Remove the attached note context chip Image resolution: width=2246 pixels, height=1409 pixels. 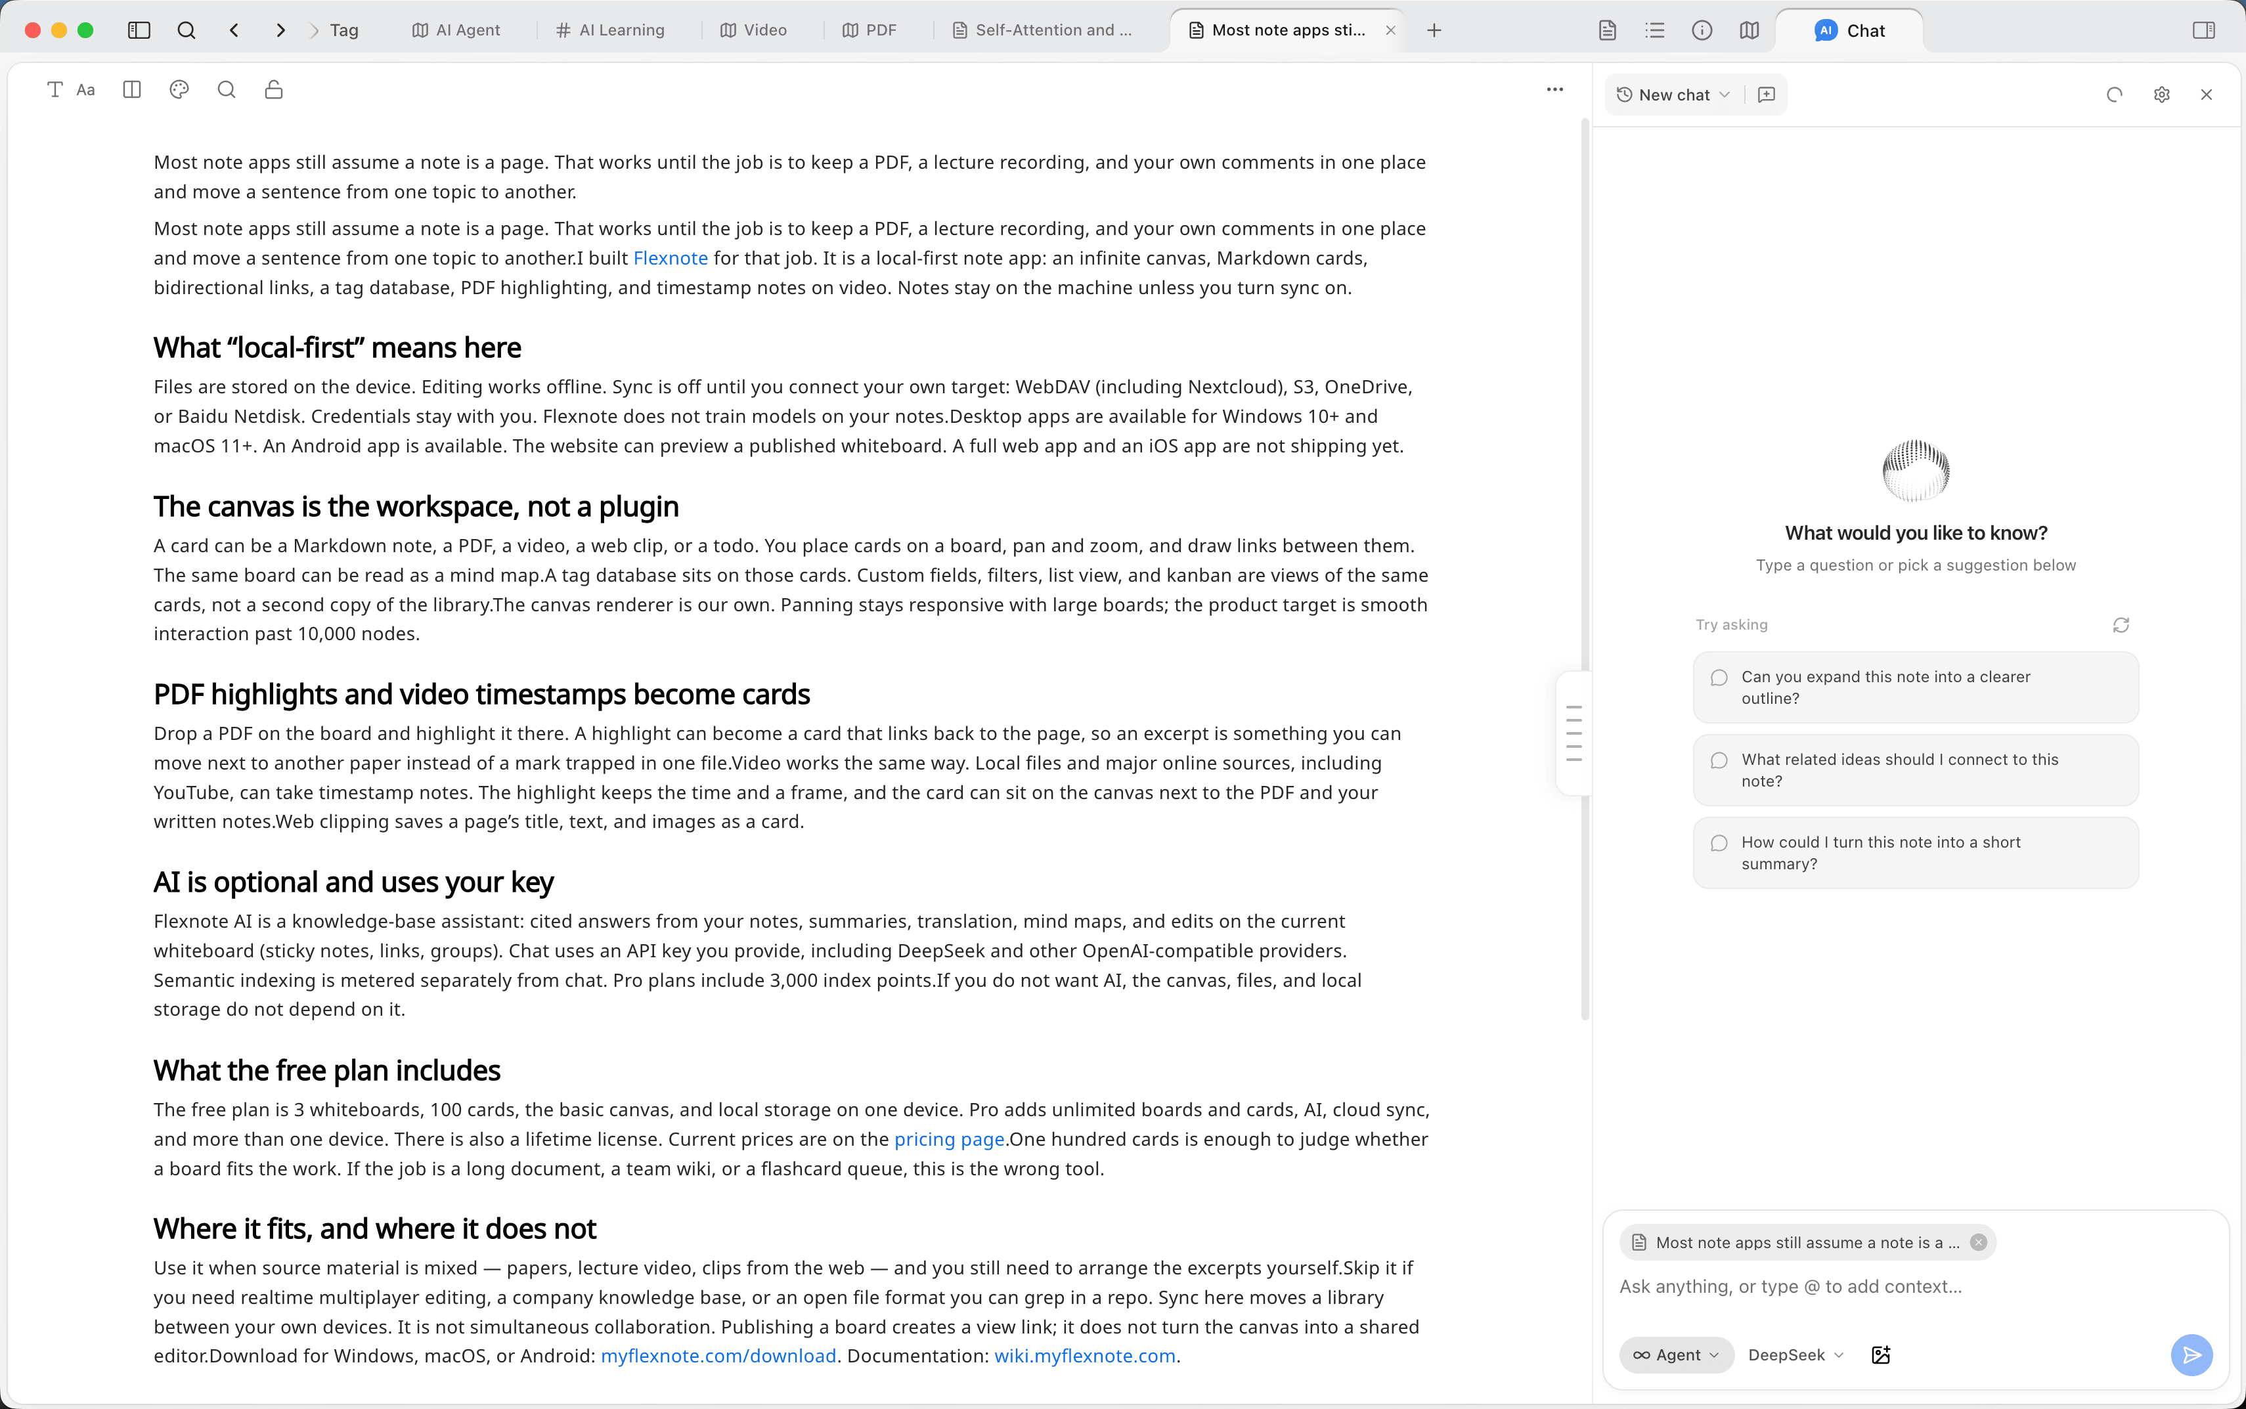click(x=1979, y=1242)
